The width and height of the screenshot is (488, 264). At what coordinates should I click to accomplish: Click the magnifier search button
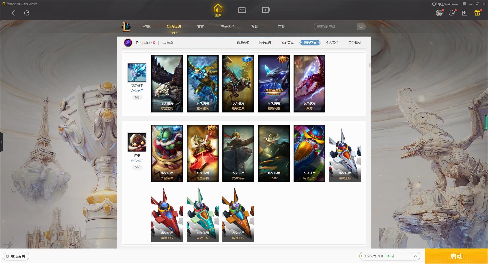pyautogui.click(x=361, y=27)
